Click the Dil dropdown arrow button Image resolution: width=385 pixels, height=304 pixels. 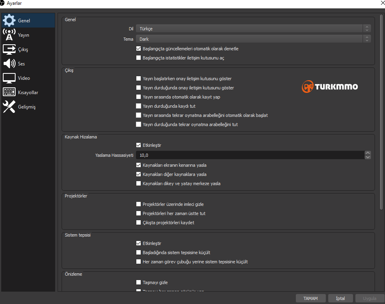(367, 29)
